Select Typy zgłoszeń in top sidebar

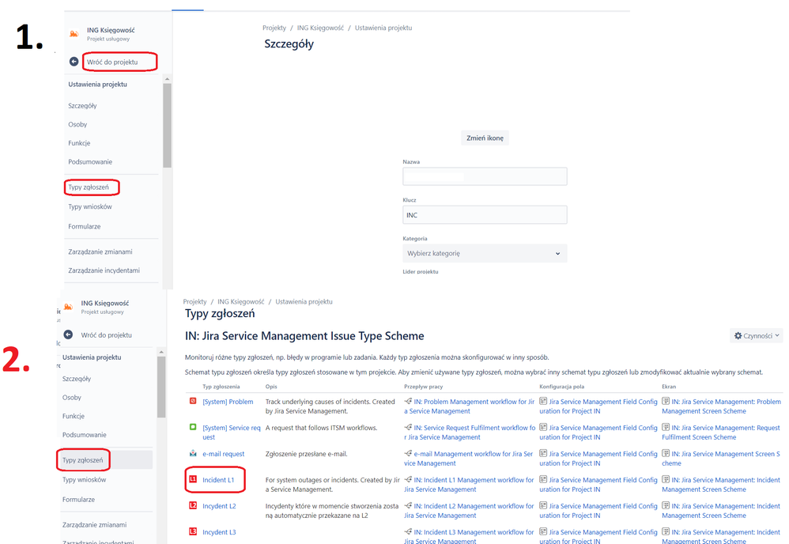coord(89,187)
